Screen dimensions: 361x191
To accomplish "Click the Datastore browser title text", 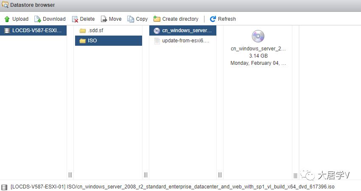I will pos(33,5).
